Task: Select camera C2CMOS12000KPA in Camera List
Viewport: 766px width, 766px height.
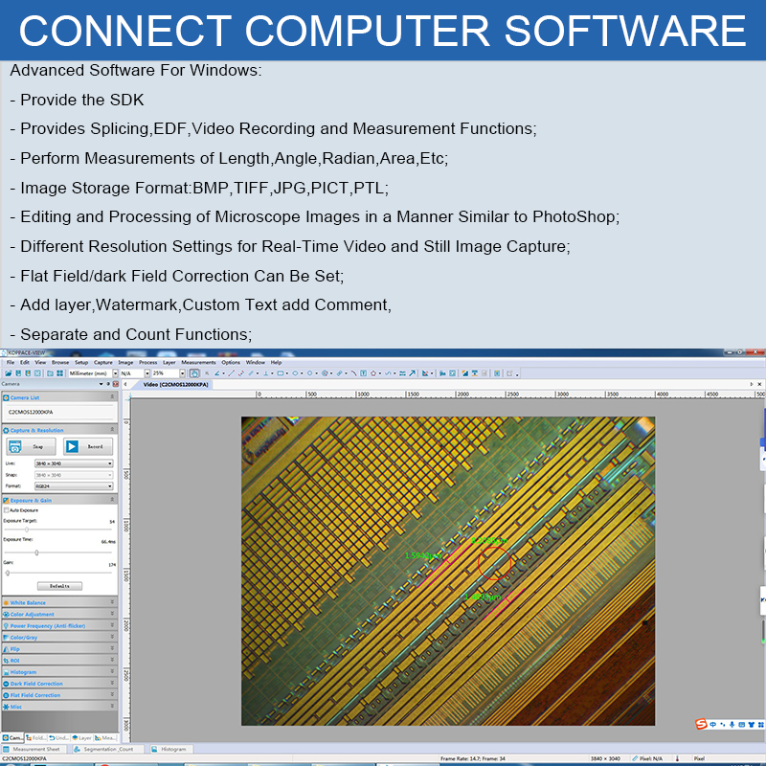Action: click(x=32, y=412)
